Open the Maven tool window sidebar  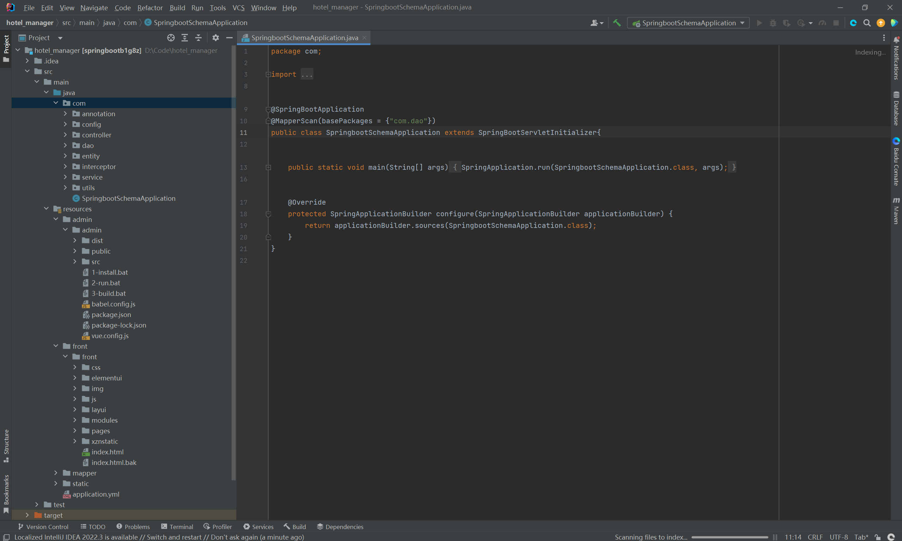pyautogui.click(x=896, y=211)
